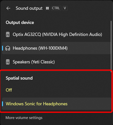Screen dimensions: 113x125
Task: Click the CTRL key shortcut badge
Action: (x=56, y=8)
